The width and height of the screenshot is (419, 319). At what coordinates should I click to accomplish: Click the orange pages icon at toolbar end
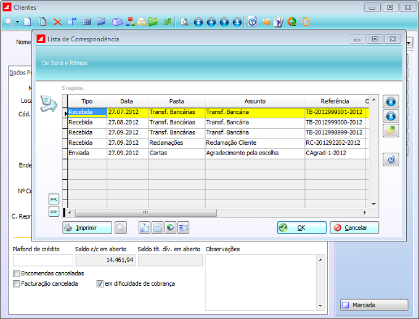click(x=306, y=22)
